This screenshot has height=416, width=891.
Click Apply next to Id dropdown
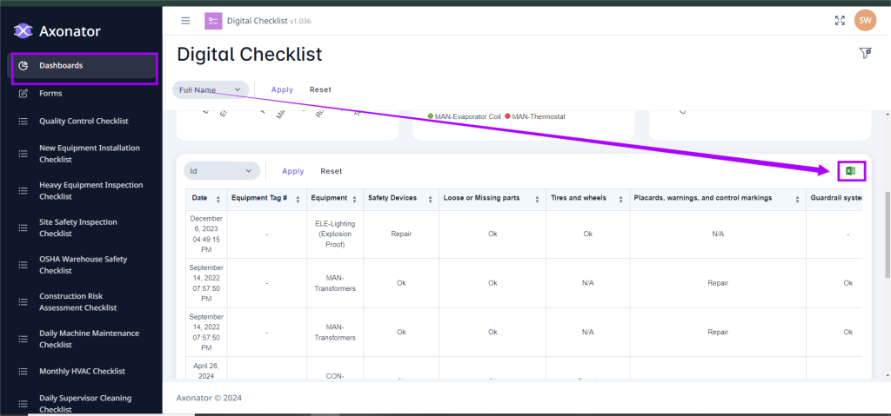tap(293, 171)
